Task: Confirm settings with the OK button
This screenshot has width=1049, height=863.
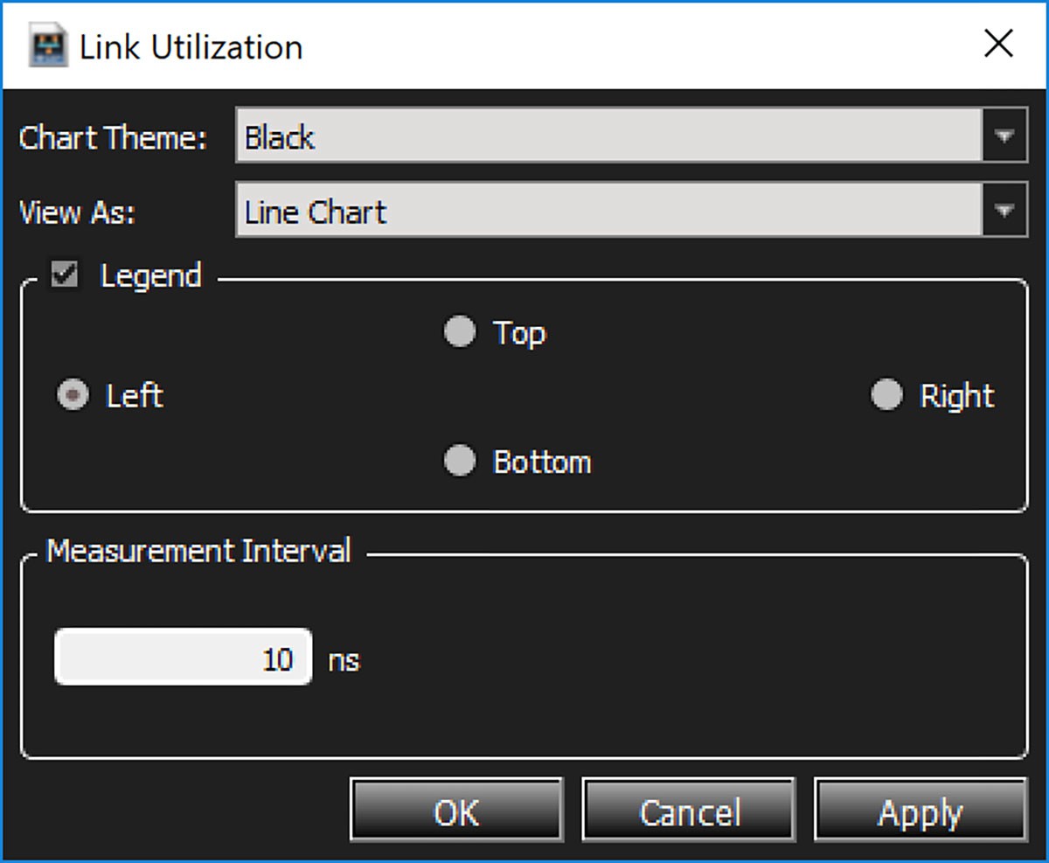Action: point(456,811)
